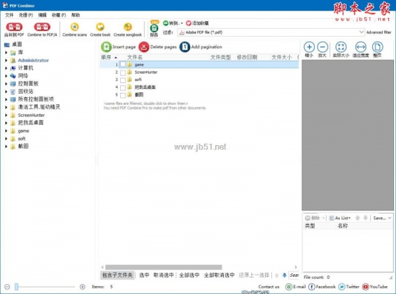Expand the 网络 tree node

[x=7, y=76]
